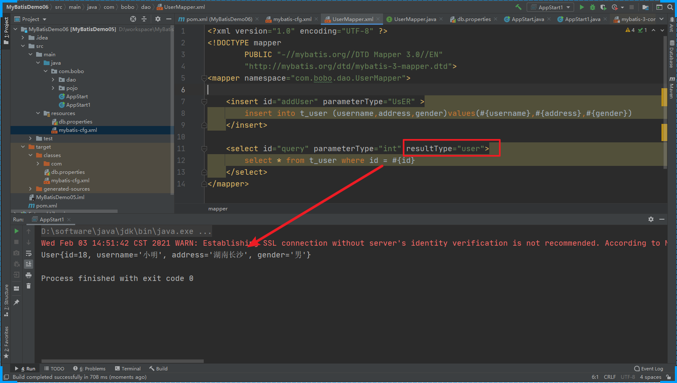Click the Print console output icon
677x383 pixels.
click(x=29, y=275)
